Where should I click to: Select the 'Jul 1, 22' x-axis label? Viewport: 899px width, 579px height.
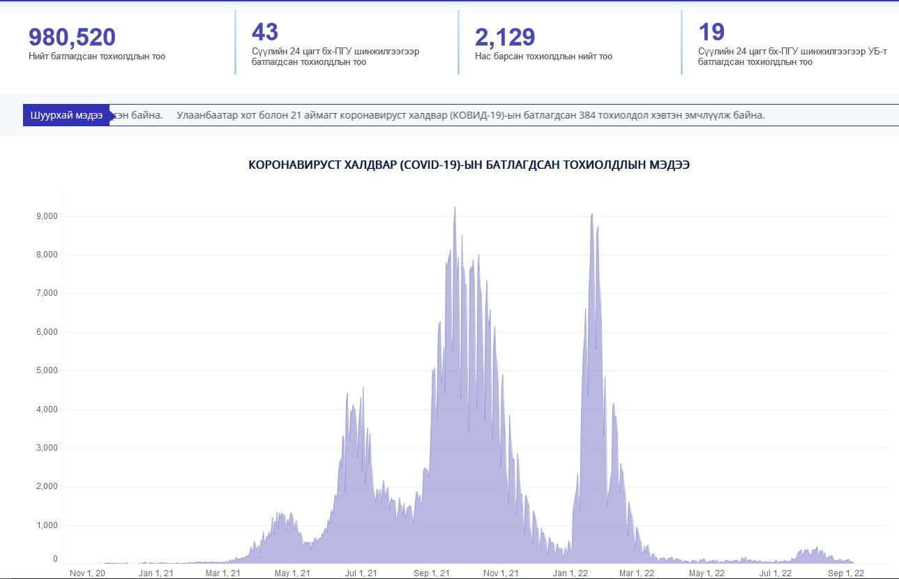coord(776,573)
